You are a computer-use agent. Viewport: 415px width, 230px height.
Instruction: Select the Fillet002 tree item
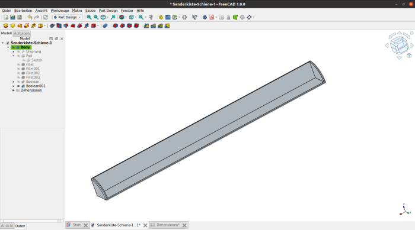pyautogui.click(x=33, y=73)
